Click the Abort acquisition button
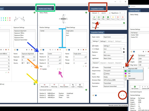 point(123,18)
